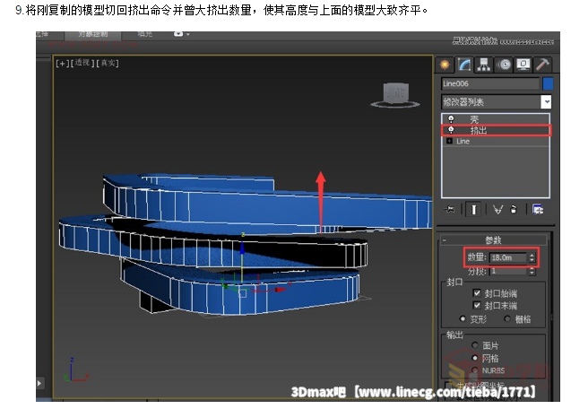This screenshot has width=571, height=409.
Task: Open the 透视 viewport view menu
Action: coord(82,63)
